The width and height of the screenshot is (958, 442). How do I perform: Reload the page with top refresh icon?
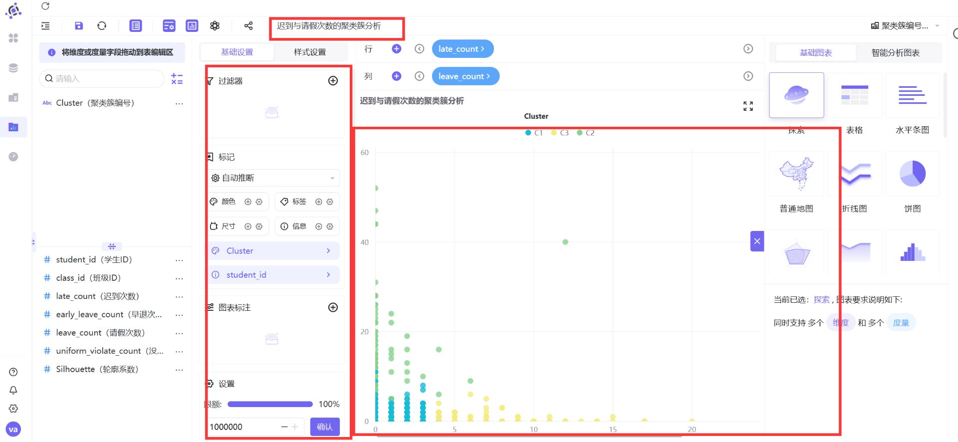click(x=45, y=6)
